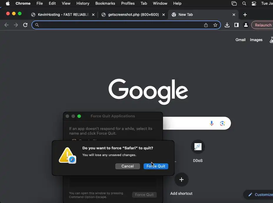Open the Profiles menu
The image size is (273, 203).
128,3
